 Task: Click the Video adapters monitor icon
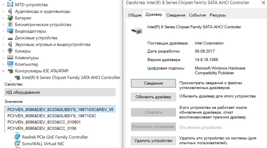point(10,31)
